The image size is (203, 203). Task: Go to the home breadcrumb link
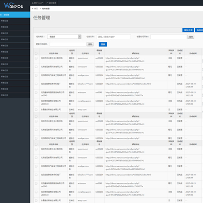coord(35,8)
